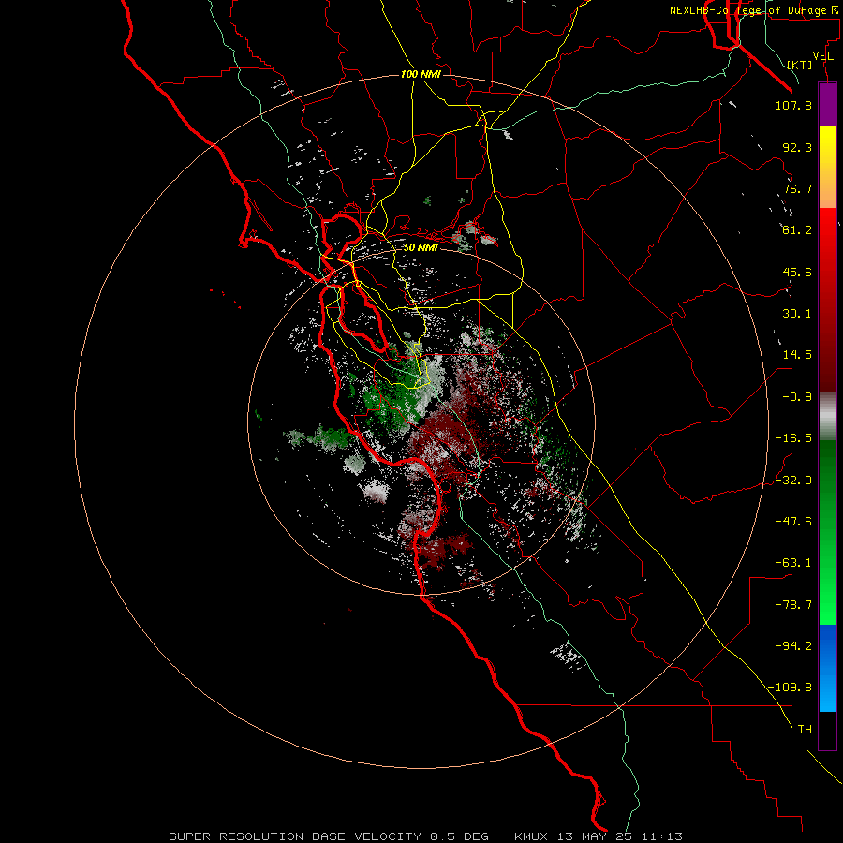Click the bright green segment of the color bar

827,532
